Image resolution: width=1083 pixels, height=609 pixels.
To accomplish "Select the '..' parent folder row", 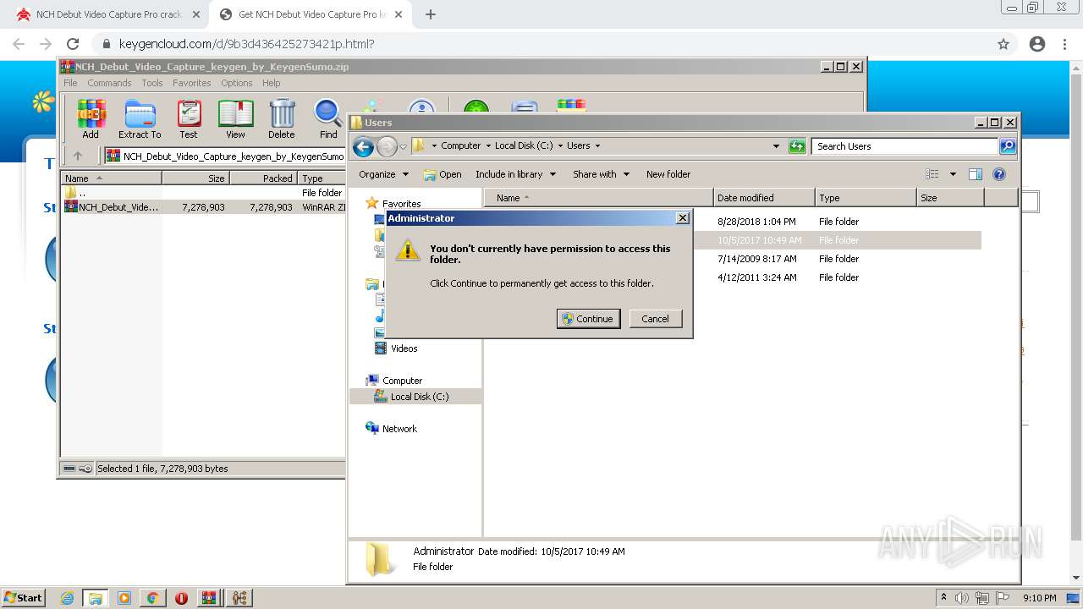I will [x=203, y=193].
